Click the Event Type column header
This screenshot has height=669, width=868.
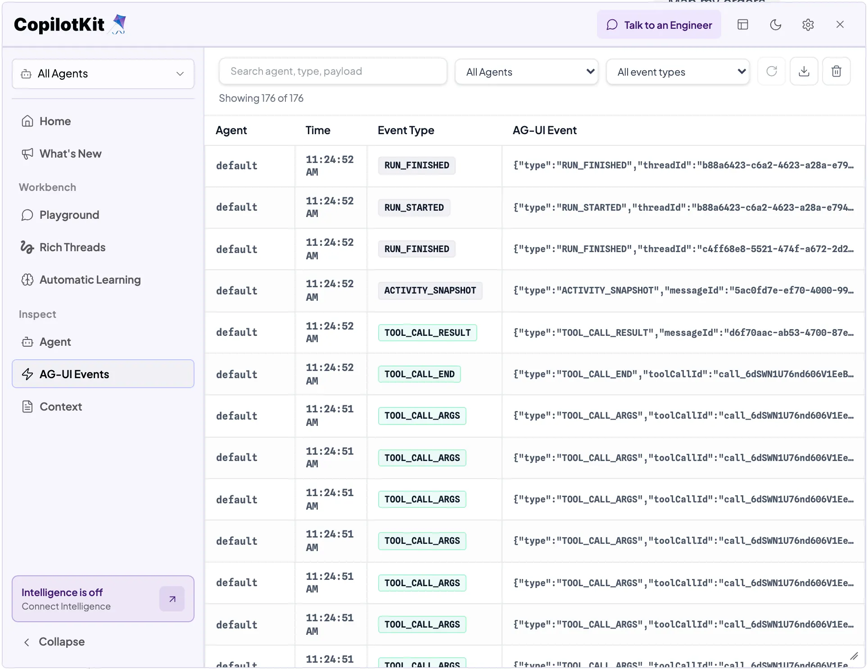(x=406, y=130)
